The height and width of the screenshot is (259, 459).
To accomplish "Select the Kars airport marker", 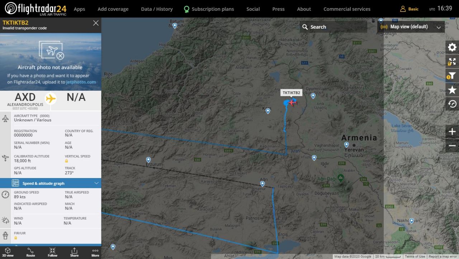I will tap(268, 111).
